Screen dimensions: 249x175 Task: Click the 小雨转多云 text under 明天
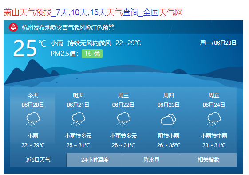pos(78,136)
